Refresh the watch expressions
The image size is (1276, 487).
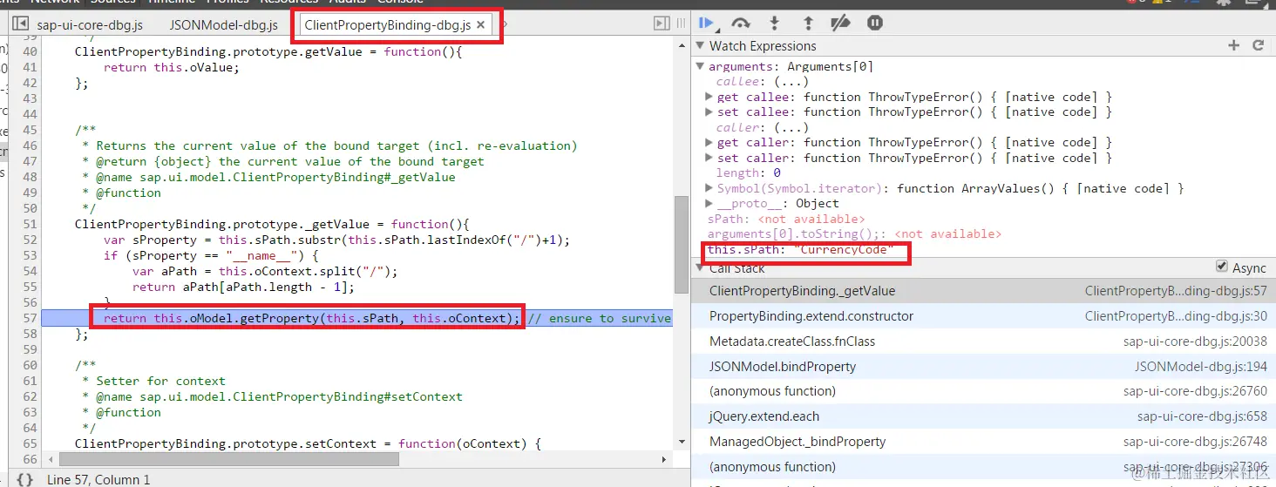[x=1258, y=45]
